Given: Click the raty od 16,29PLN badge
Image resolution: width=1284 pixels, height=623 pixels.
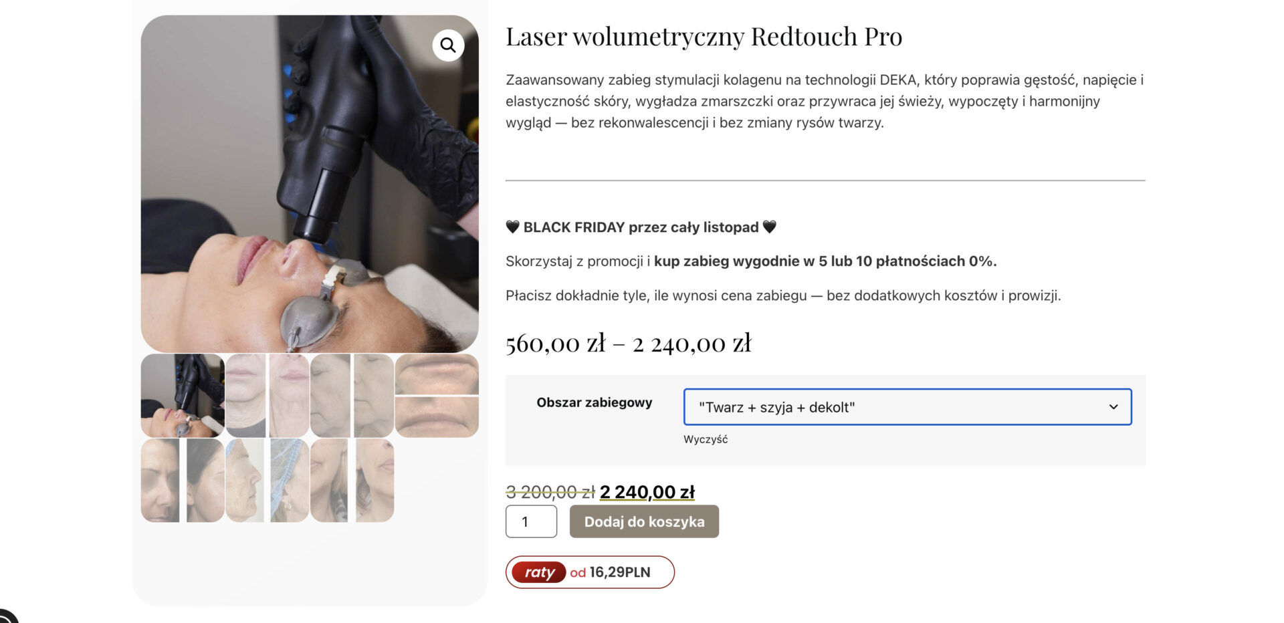Looking at the screenshot, I should point(590,572).
